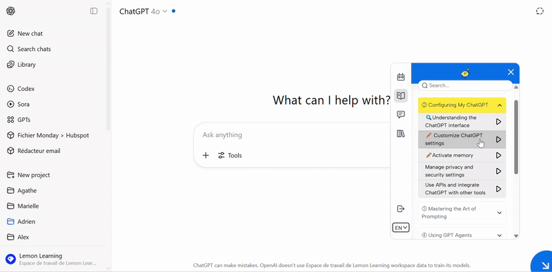
Task: Click the blue arrow launcher button
Action: [x=543, y=263]
